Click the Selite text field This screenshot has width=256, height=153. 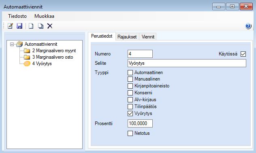pyautogui.click(x=187, y=63)
